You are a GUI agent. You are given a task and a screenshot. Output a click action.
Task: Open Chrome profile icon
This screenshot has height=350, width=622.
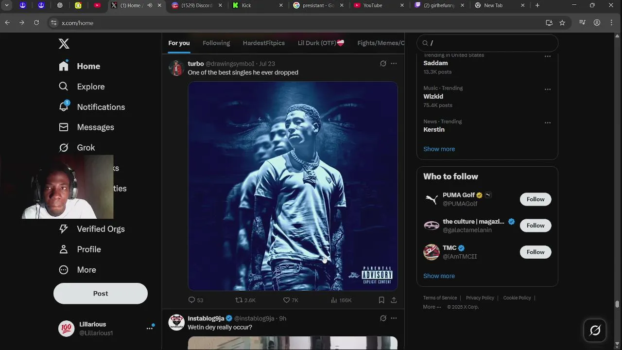click(x=597, y=23)
